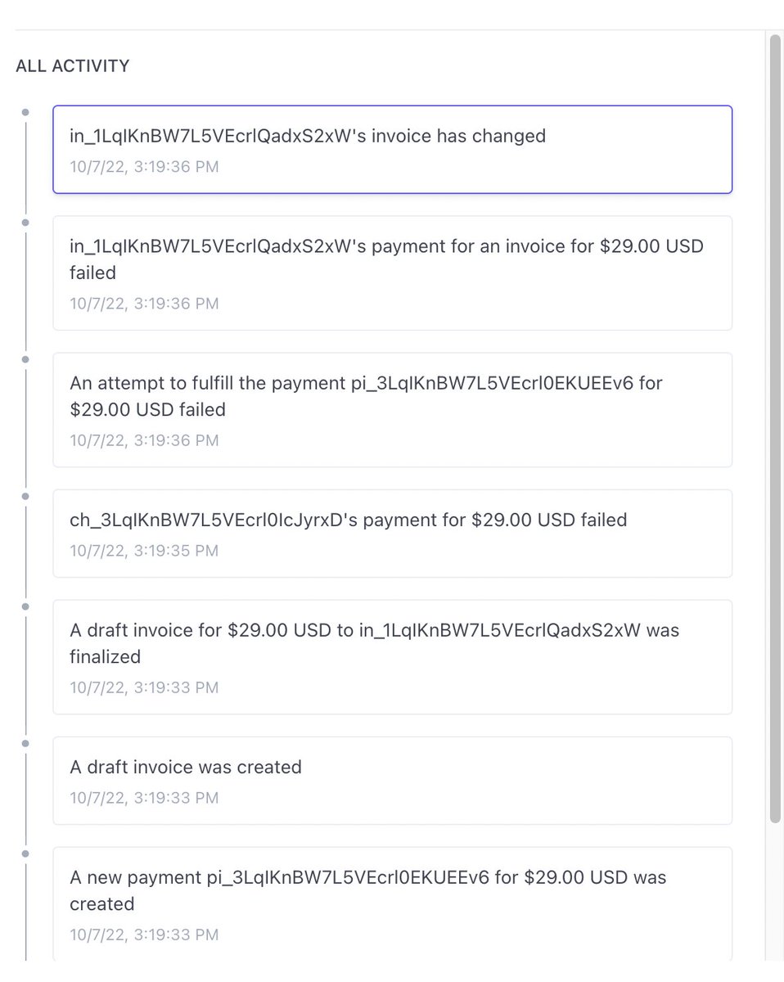
Task: Click the activity list scrollbar thumb
Action: pyautogui.click(x=776, y=429)
